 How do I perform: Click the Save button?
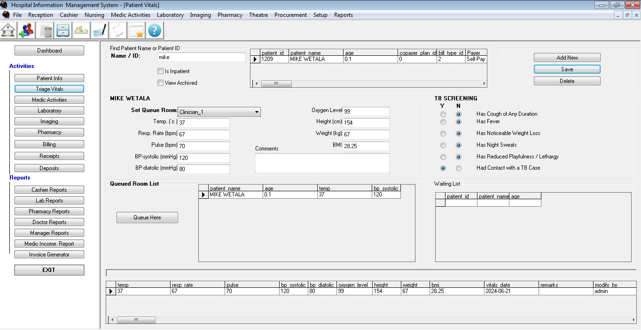pyautogui.click(x=567, y=69)
